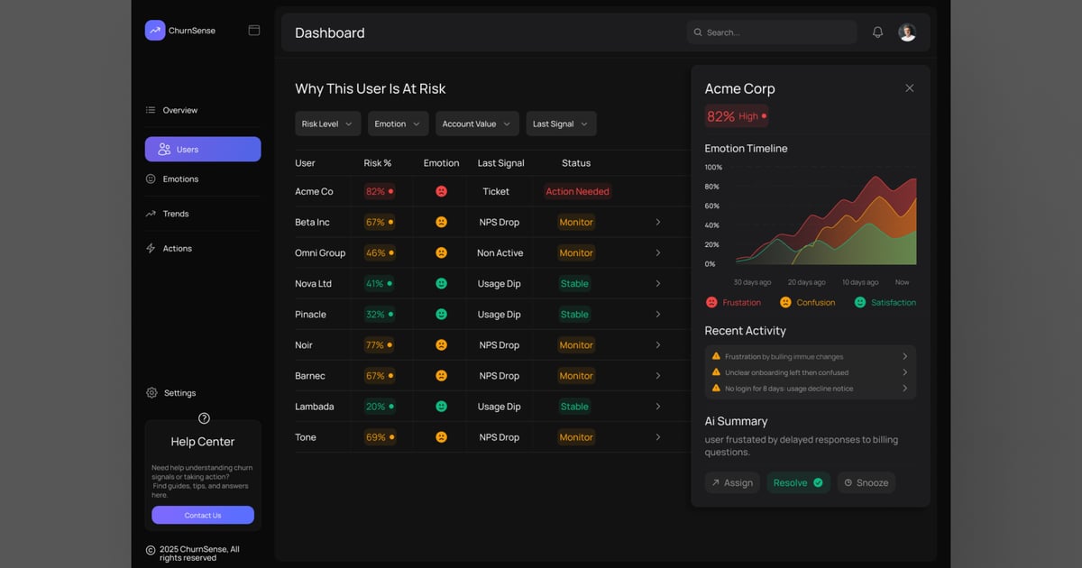Click the 82% High badge in panel
The image size is (1082, 568).
pyautogui.click(x=737, y=116)
